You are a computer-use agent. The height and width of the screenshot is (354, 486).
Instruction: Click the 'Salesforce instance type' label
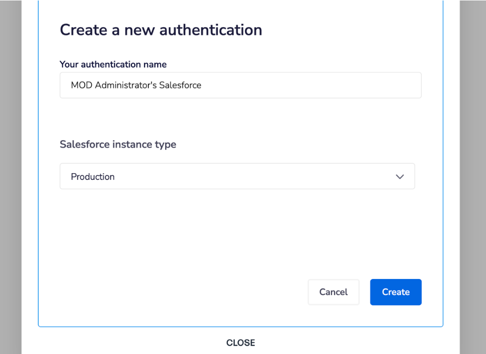click(118, 145)
